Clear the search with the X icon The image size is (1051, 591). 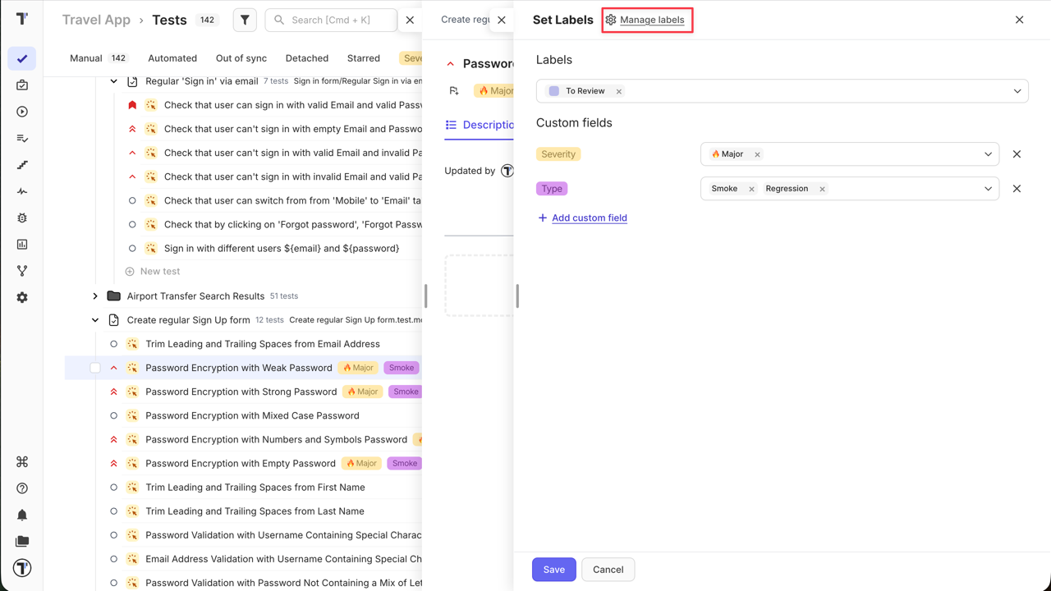tap(410, 20)
